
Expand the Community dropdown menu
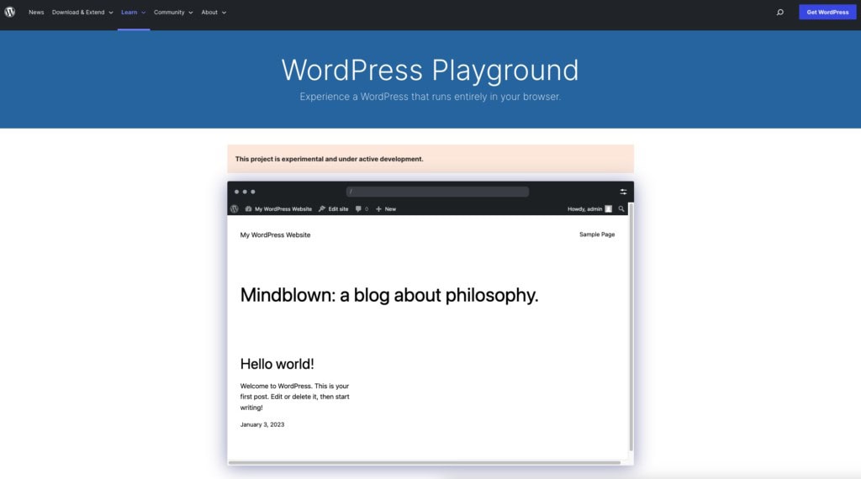click(x=172, y=13)
